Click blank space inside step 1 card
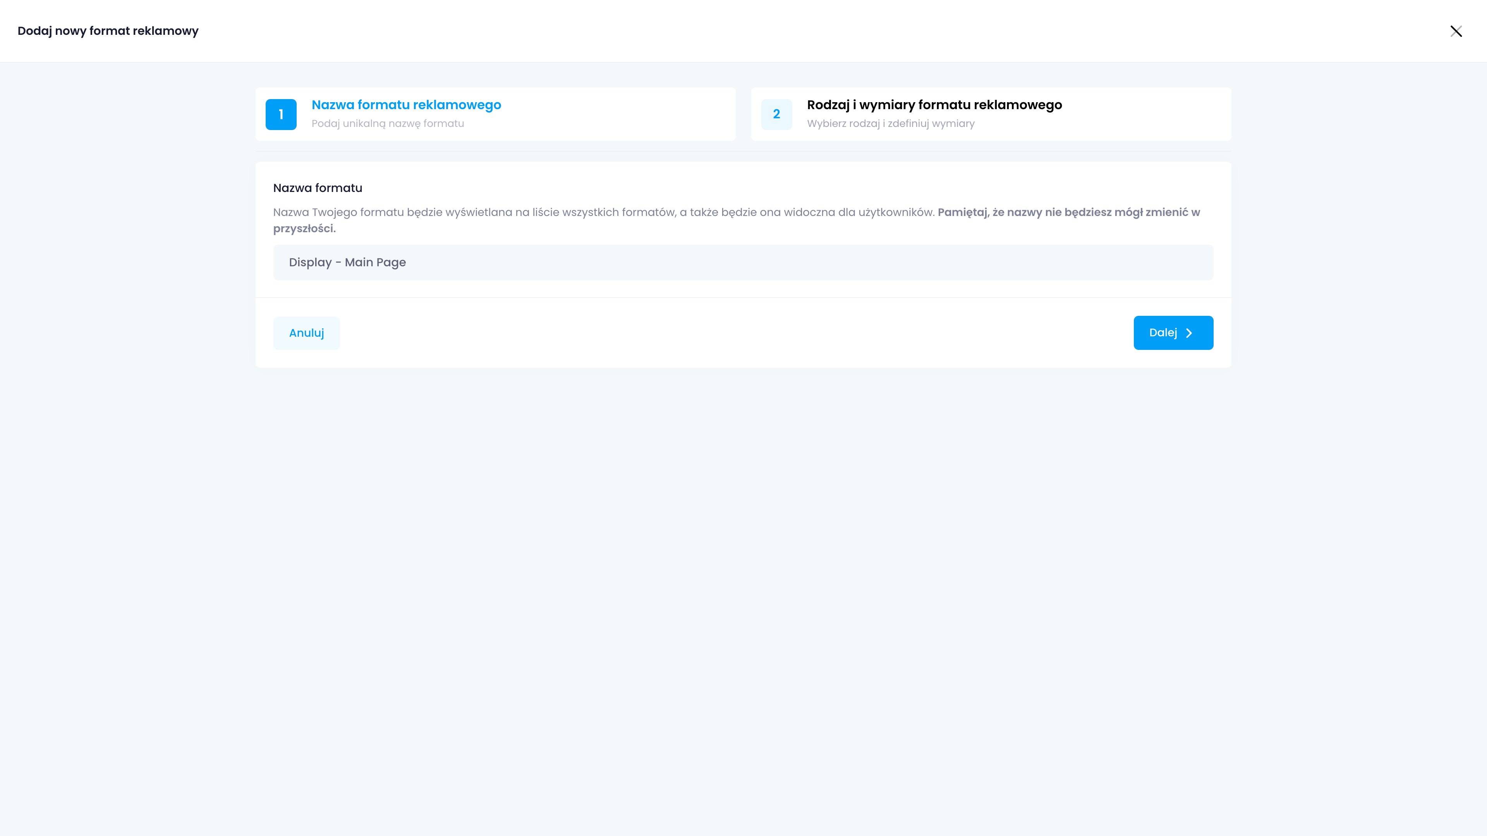The width and height of the screenshot is (1487, 836). 623,114
